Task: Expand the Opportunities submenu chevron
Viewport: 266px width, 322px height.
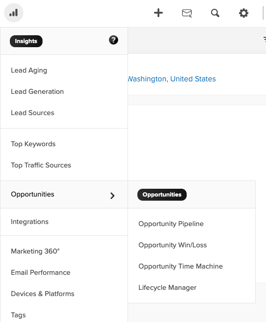Action: coord(112,195)
